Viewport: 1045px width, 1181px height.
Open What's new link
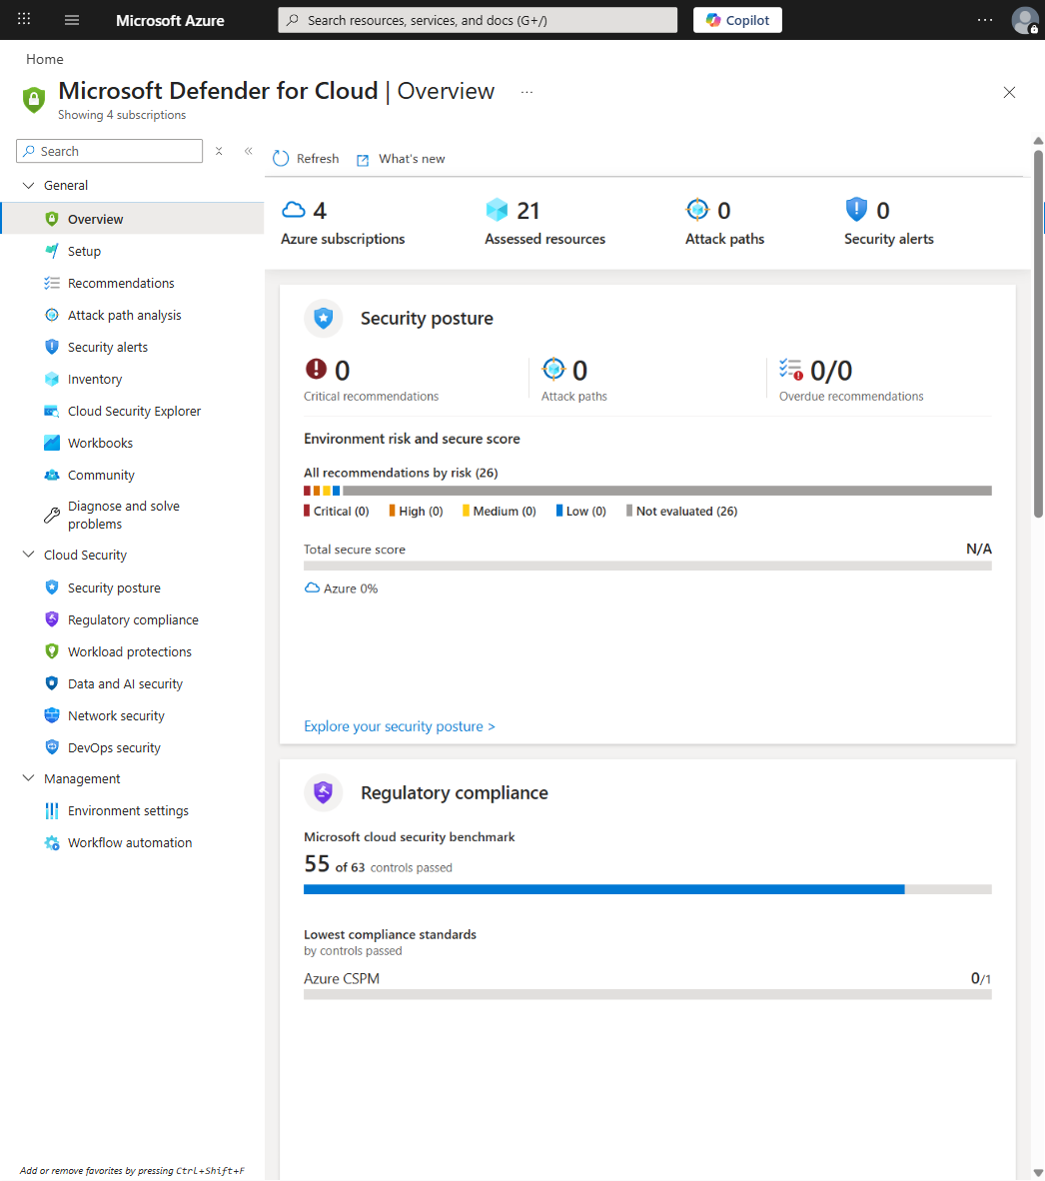(401, 158)
